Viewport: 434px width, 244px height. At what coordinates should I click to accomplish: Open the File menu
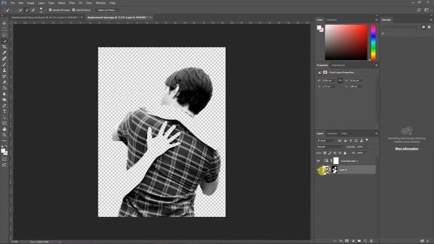12,3
